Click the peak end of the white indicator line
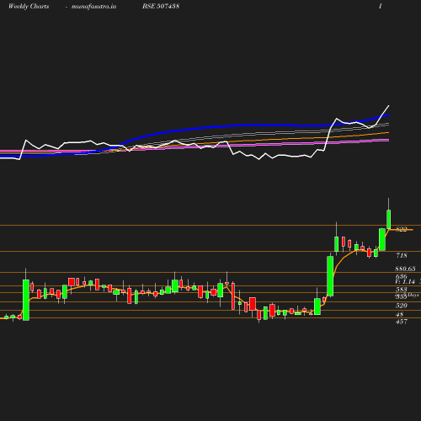Viewport: 421px width, 421px height. click(x=389, y=106)
